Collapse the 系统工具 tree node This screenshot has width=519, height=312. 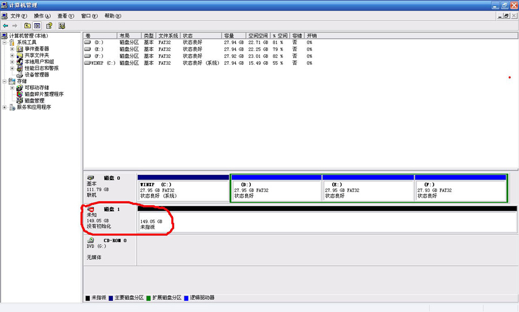(x=5, y=42)
